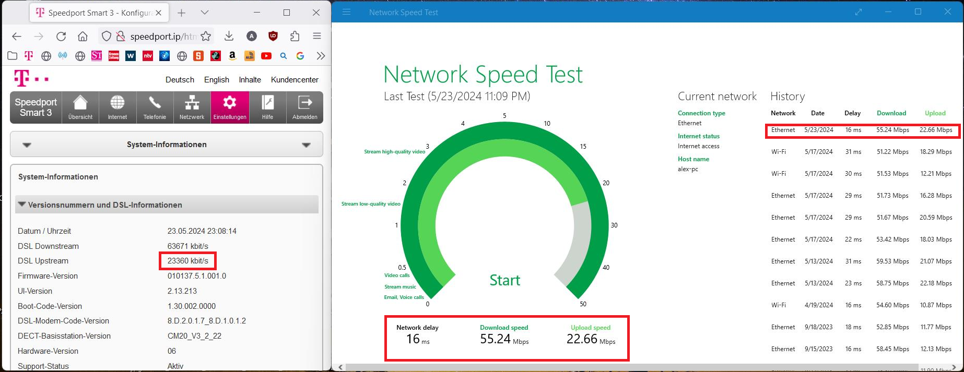Click scrollbar left arrow in Speed Test
The image size is (964, 372).
[x=341, y=367]
